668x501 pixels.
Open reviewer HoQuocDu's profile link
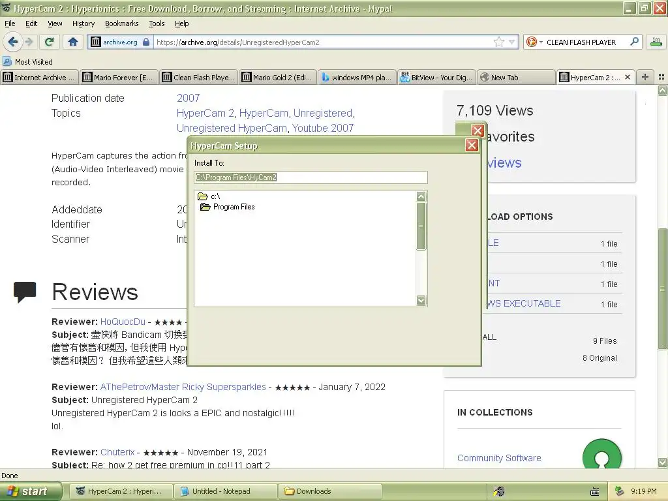123,322
